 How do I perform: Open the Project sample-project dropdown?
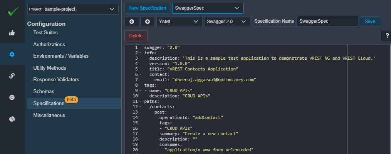point(73,9)
